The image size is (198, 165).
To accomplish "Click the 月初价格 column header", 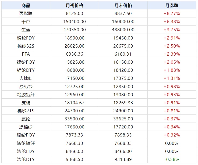I will [x=75, y=5].
